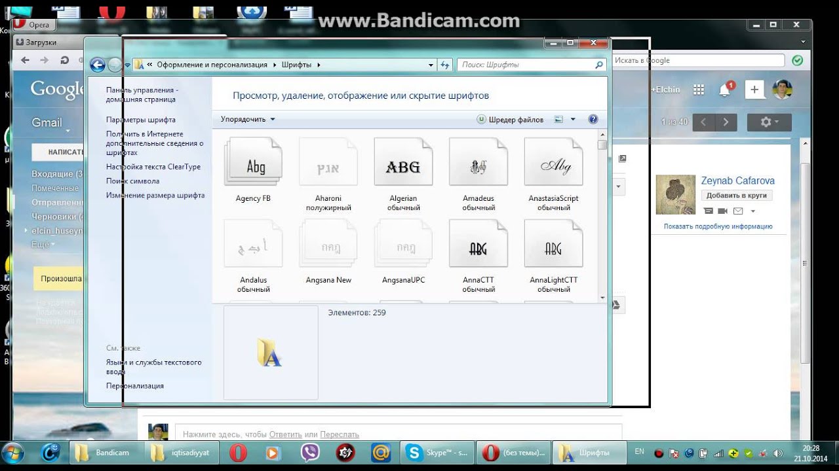Screen dimensions: 839x471
Task: Start video call with Zeynab Cafarova
Action: 722,211
